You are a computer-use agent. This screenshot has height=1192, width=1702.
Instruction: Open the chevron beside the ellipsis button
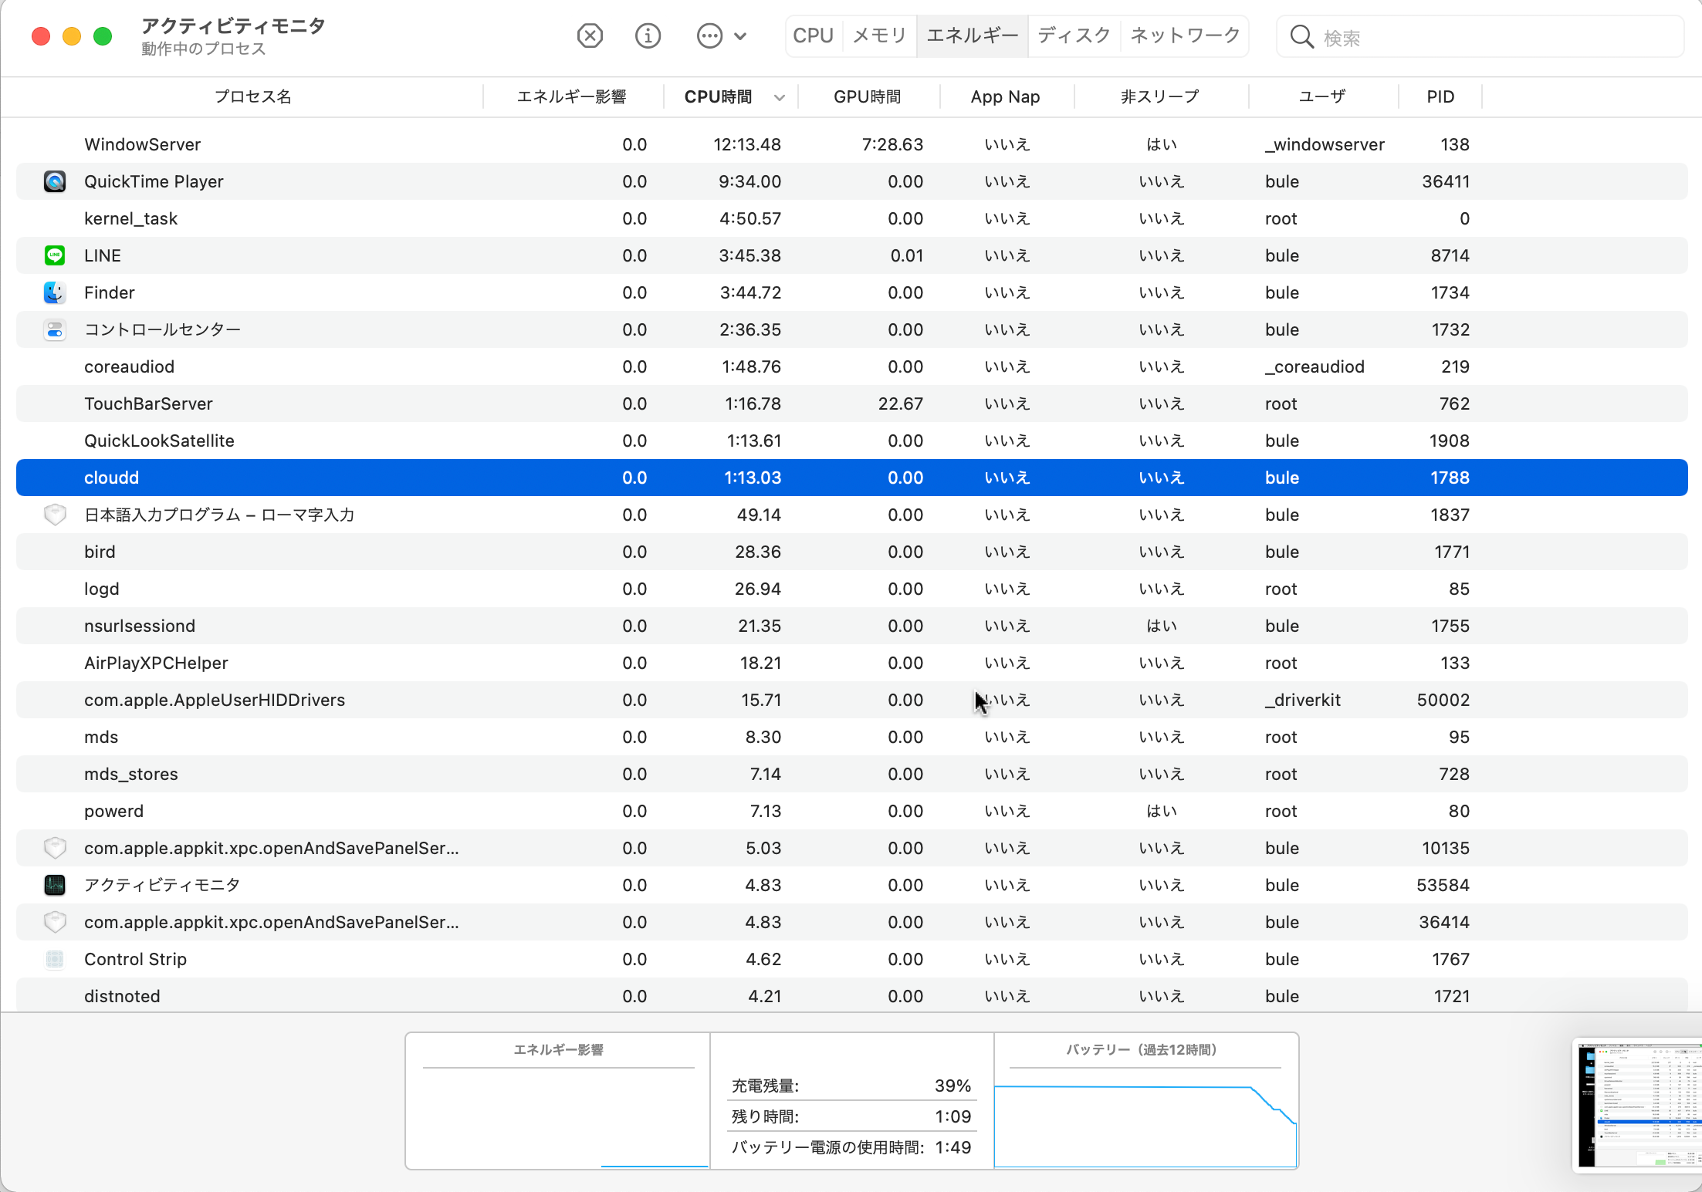tap(740, 35)
